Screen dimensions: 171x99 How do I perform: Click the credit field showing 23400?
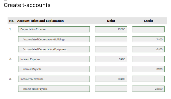148,89
